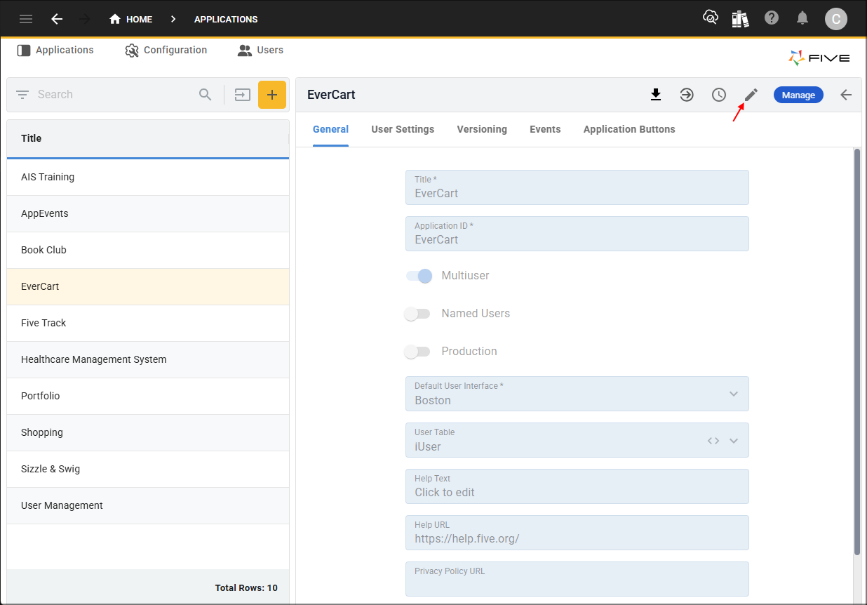Click the yellow plus add button
Screen dimensions: 867x605
pos(272,95)
